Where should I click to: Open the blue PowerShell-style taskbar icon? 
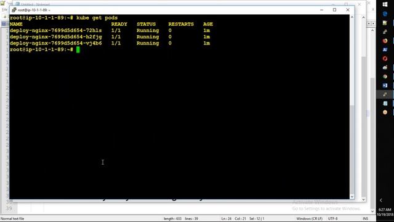point(385,49)
